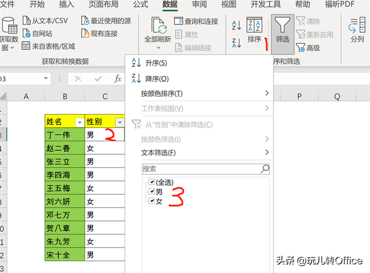Open the Sort (排序) dialog icon
370x273 pixels.
point(255,26)
